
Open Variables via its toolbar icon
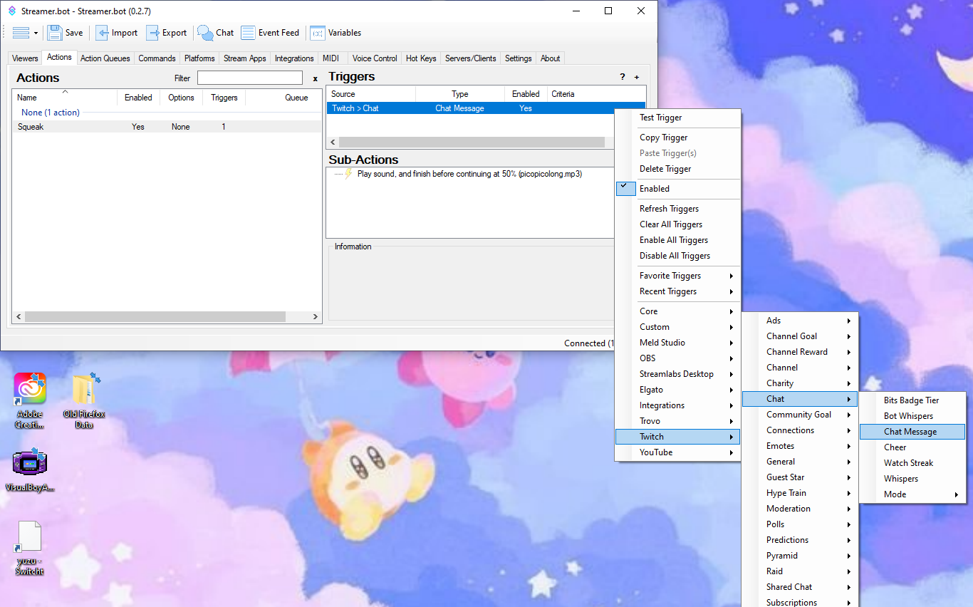point(318,33)
